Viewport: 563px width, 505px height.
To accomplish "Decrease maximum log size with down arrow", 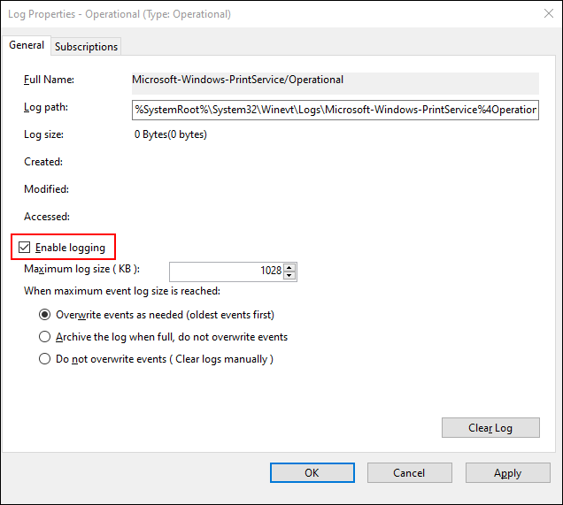I will 289,275.
